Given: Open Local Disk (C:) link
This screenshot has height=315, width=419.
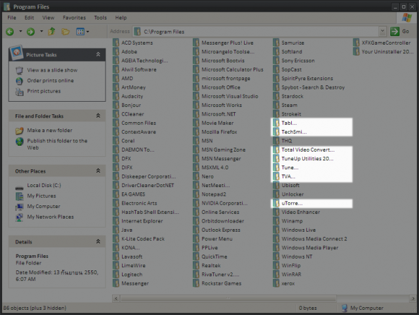Looking at the screenshot, I should (44, 185).
